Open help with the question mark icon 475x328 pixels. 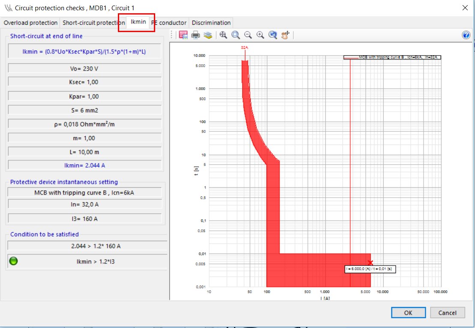[466, 35]
